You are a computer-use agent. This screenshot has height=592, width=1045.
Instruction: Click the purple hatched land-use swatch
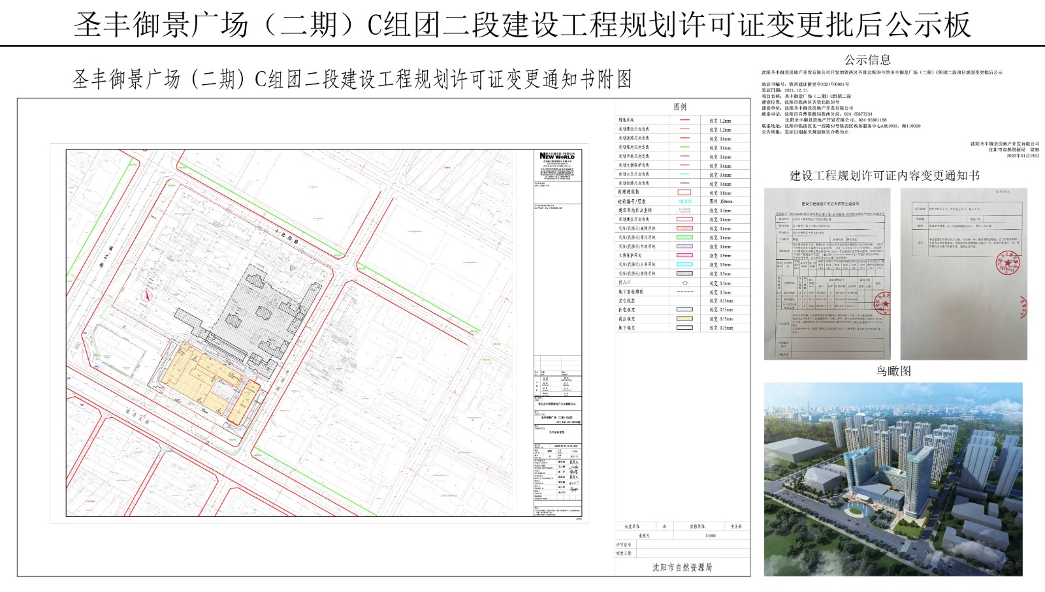(684, 246)
